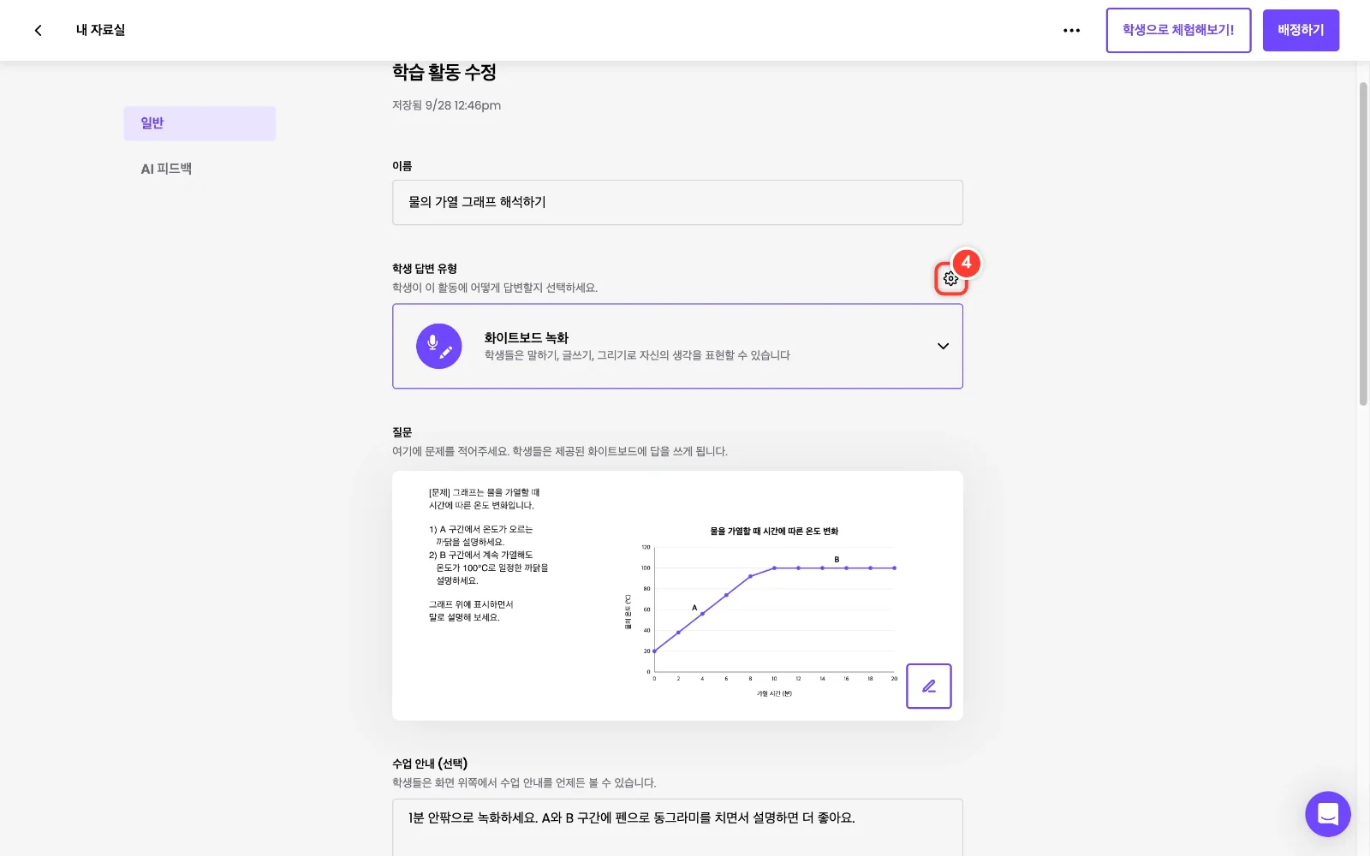Go back using the left arrow icon
This screenshot has width=1370, height=856.
38,30
